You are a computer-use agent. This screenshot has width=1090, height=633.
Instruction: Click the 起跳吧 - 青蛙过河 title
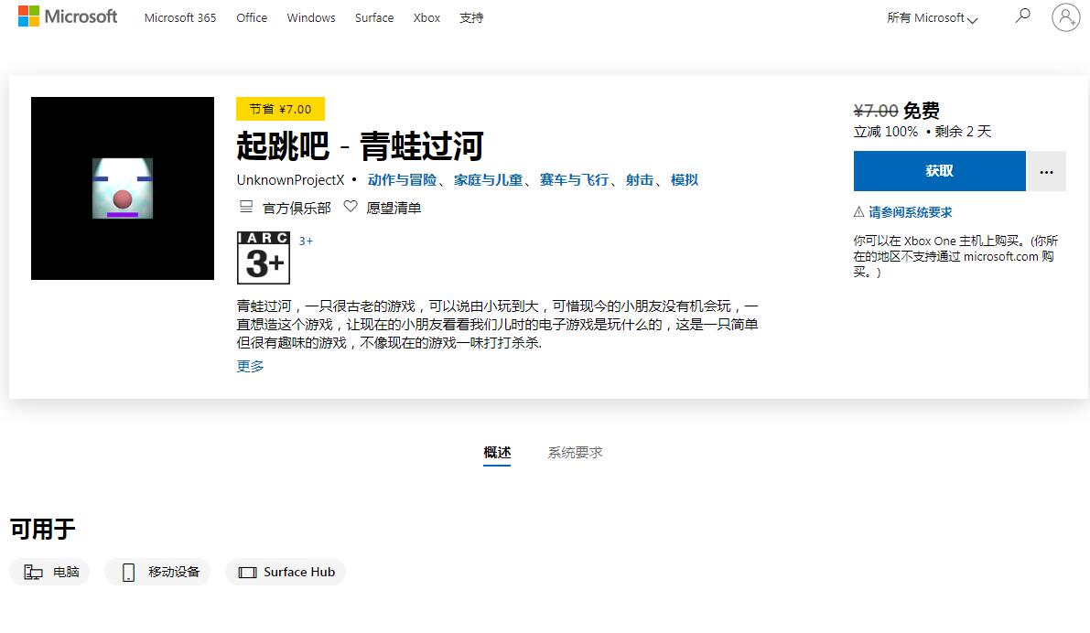(360, 146)
